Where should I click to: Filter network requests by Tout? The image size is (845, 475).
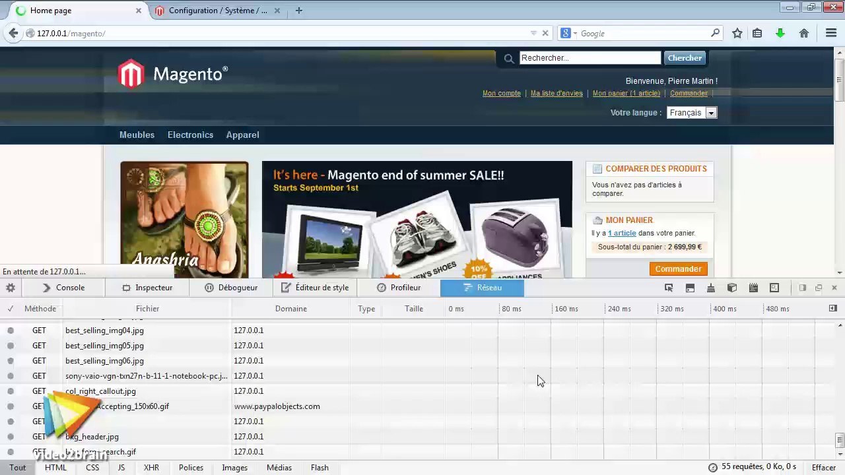pos(18,467)
